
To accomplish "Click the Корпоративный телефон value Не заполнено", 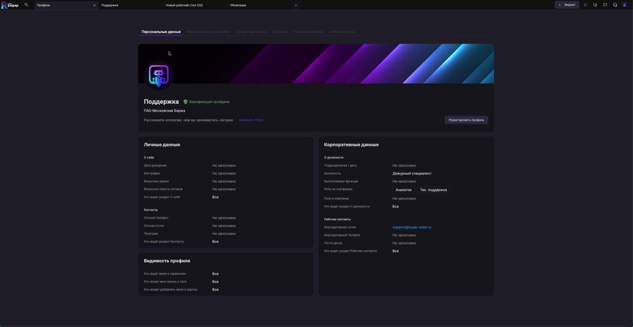I will pyautogui.click(x=404, y=235).
